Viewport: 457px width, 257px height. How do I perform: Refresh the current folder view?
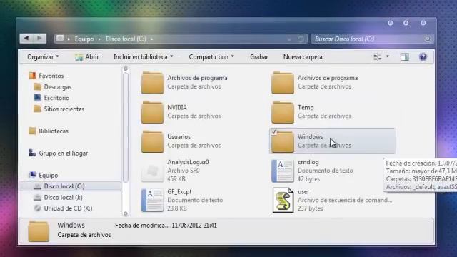coord(301,39)
